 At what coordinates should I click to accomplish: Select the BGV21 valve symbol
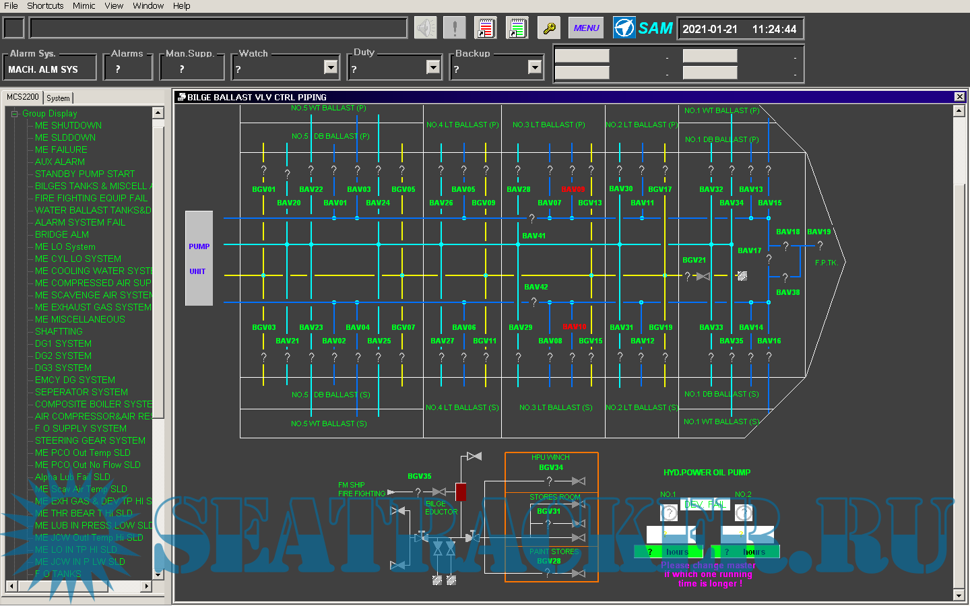click(703, 276)
